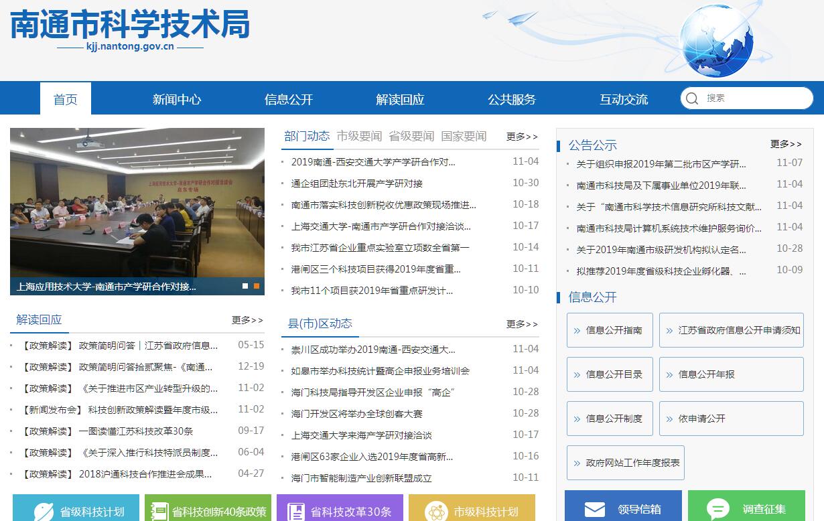Expand 更多>> in 解读回应 section
This screenshot has width=824, height=521.
(247, 320)
